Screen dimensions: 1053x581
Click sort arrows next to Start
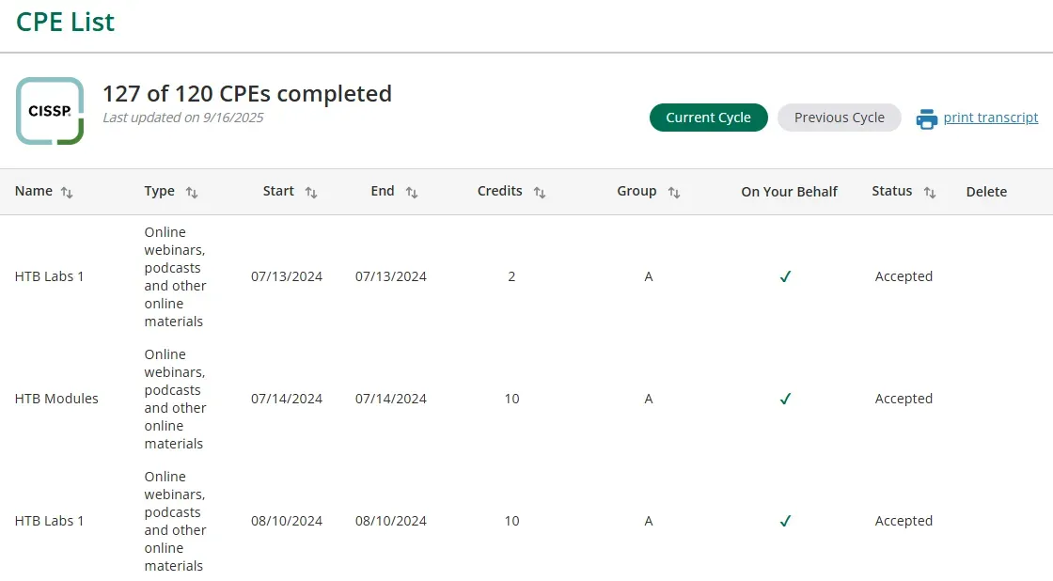tap(311, 192)
